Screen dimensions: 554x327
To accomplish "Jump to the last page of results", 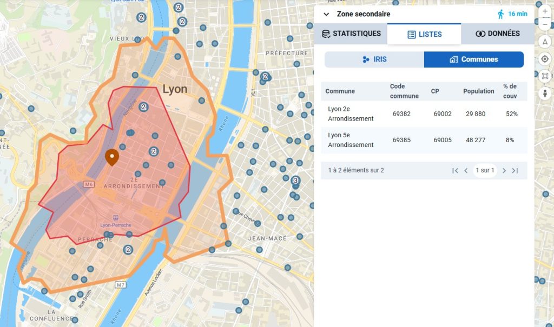I will coord(515,170).
